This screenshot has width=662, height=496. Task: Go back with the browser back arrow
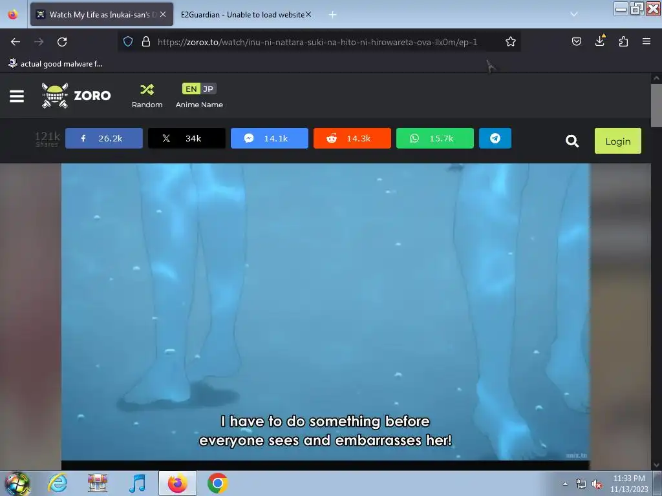click(16, 42)
